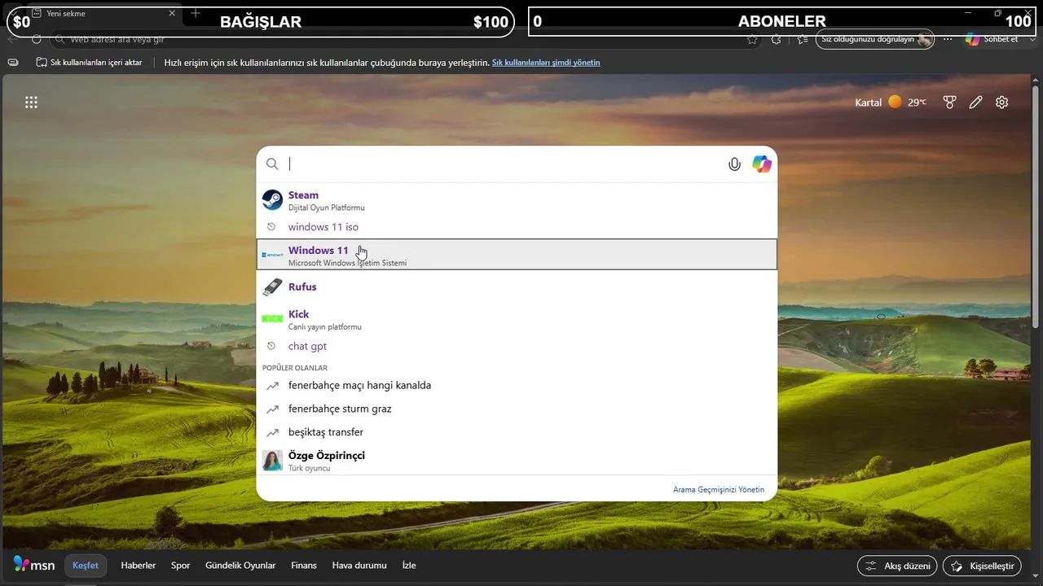The width and height of the screenshot is (1043, 586).
Task: Select the "windows 11 iso" history suggestion
Action: click(x=517, y=227)
